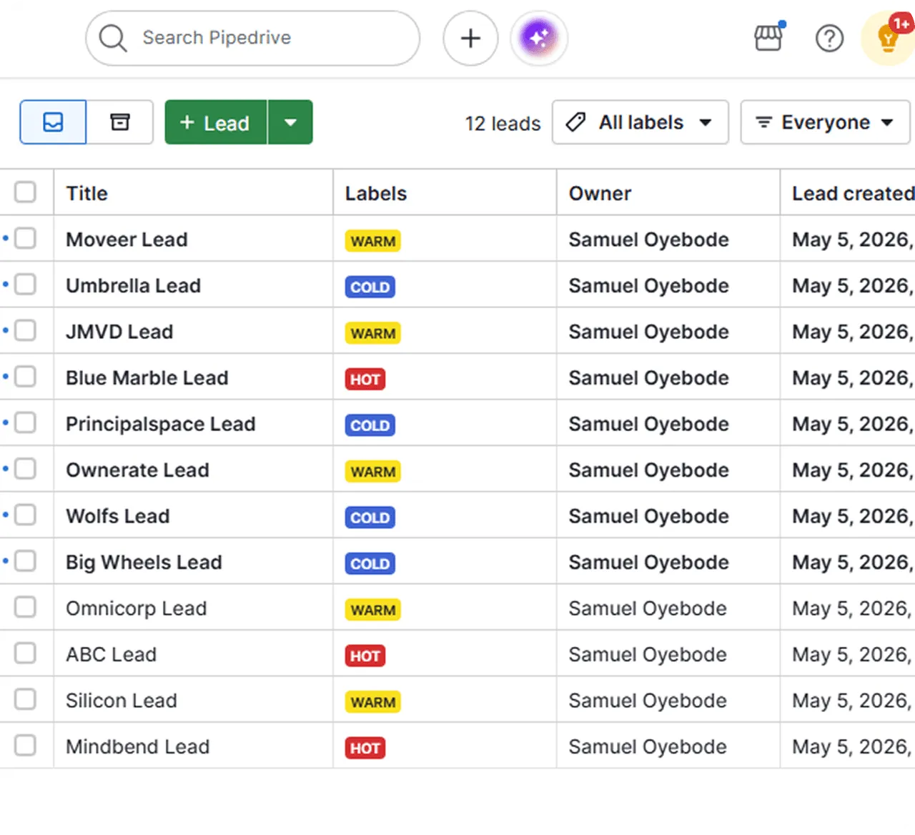
Task: Open the Principalspace Lead title
Action: (161, 424)
